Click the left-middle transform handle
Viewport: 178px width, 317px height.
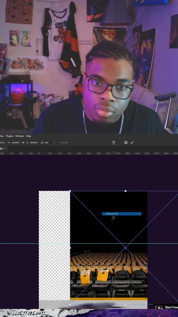[x=70, y=247]
